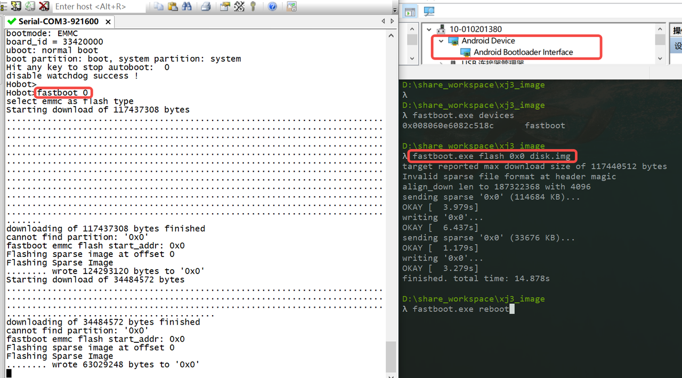Click the Disconnect session icon with red X
The height and width of the screenshot is (378, 682).
[44, 6]
